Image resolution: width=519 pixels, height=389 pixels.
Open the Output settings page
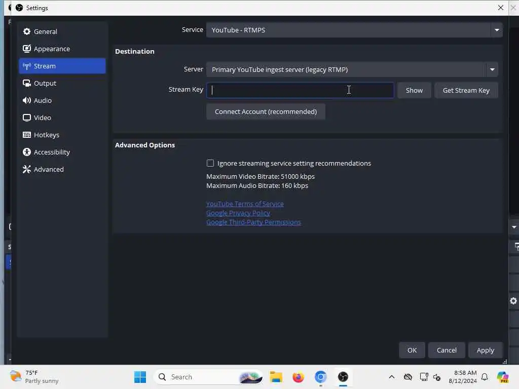[62, 83]
